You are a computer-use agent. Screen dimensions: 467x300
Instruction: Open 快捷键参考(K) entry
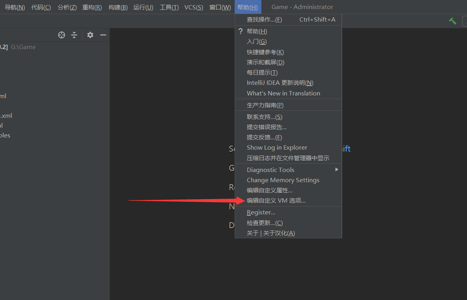(x=288, y=52)
